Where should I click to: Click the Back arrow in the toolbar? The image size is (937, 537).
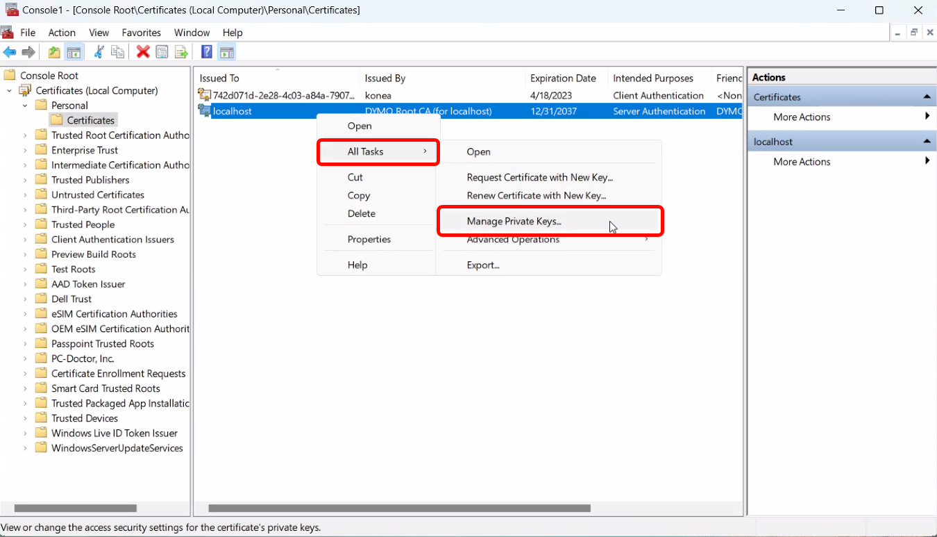click(x=10, y=52)
